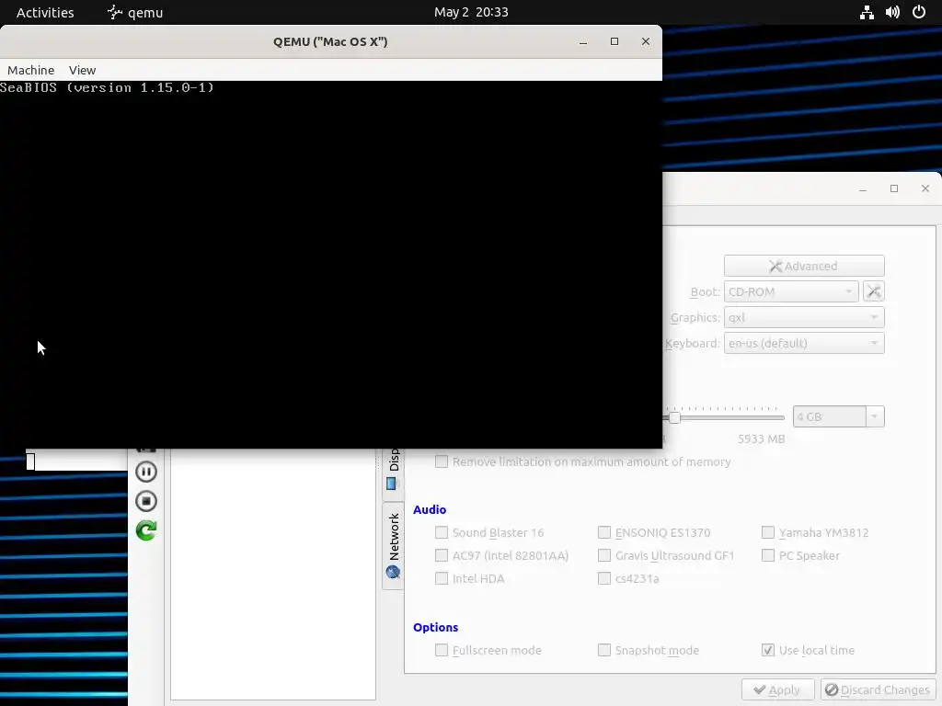The width and height of the screenshot is (942, 706).
Task: Click the Advanced button with tools icon
Action: click(804, 266)
